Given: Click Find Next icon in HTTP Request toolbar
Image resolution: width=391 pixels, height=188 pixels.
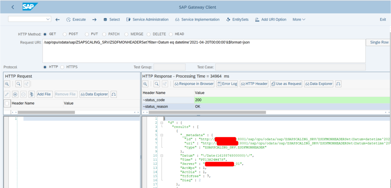Looking at the screenshot, I should point(26,84).
